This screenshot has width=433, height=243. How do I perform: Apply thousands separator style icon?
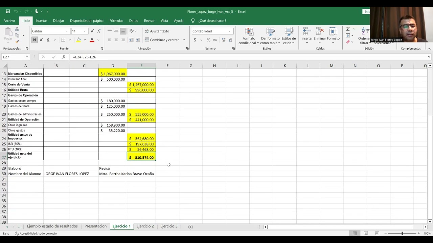pyautogui.click(x=215, y=40)
